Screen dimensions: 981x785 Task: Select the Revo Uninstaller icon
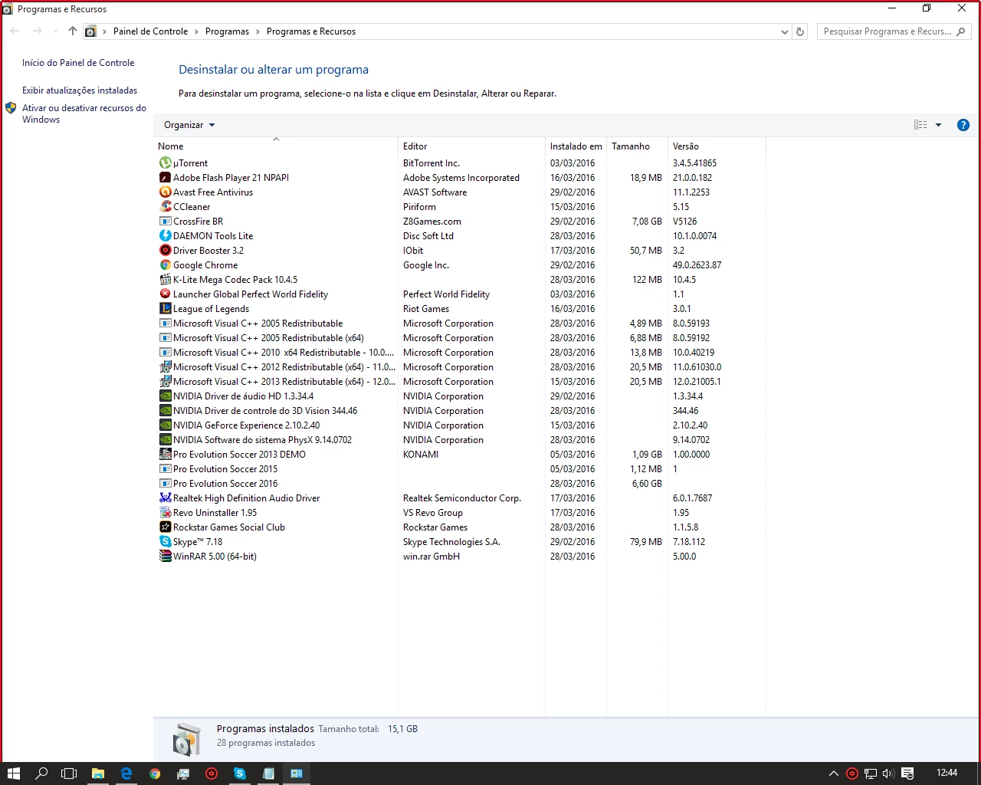point(165,513)
